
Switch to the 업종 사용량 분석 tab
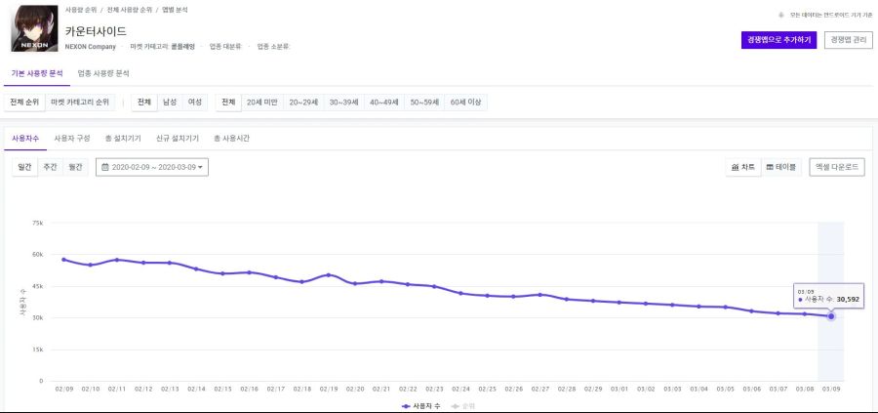[x=103, y=73]
